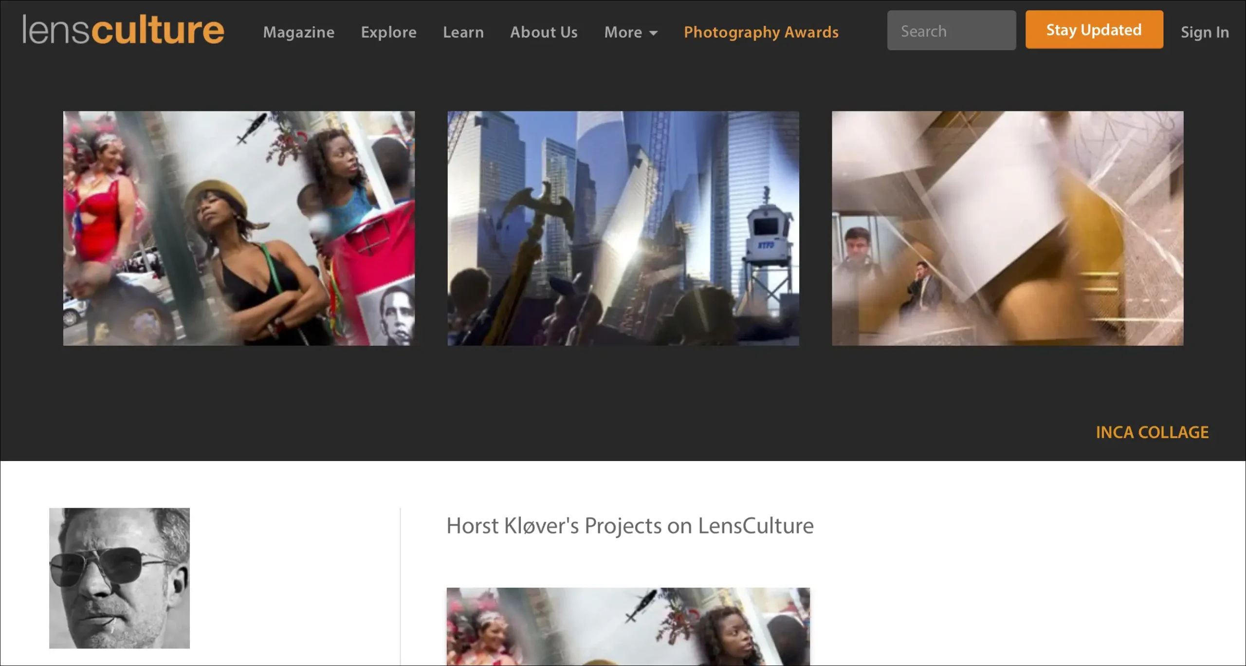Open the golden abstract collage photo
1246x666 pixels.
[1007, 228]
